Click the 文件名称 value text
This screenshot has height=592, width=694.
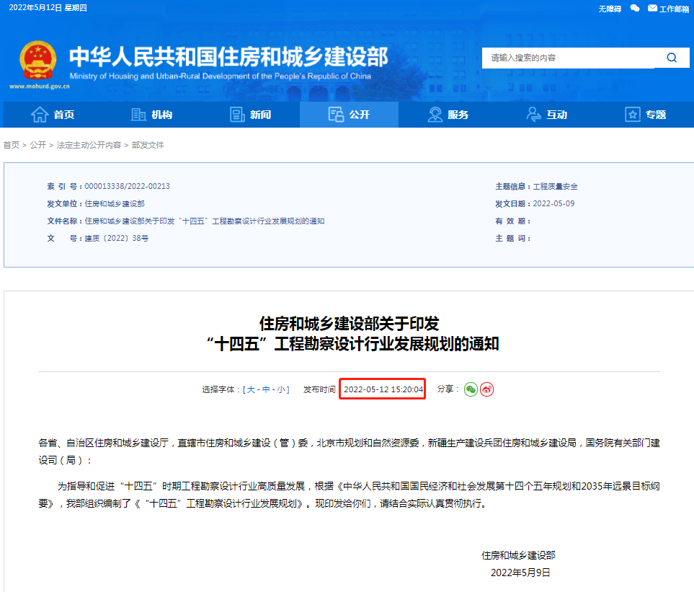tap(205, 221)
